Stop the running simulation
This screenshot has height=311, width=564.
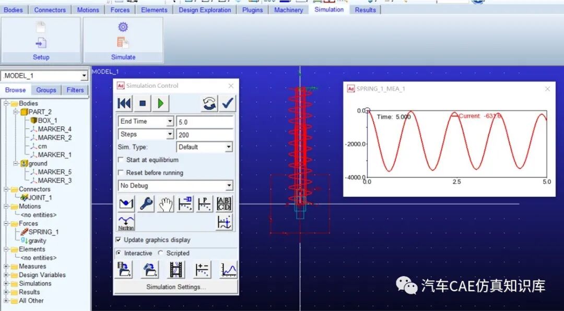[x=143, y=103]
